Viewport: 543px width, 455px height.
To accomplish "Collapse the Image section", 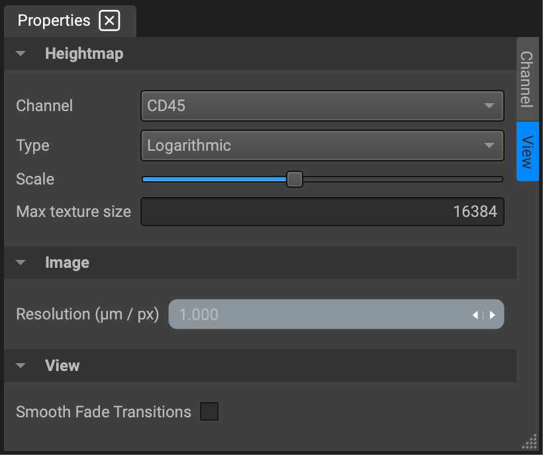I will pos(21,263).
